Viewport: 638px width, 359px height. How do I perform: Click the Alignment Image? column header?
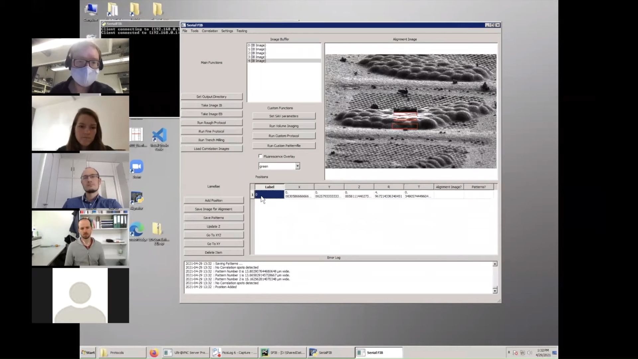(x=449, y=187)
